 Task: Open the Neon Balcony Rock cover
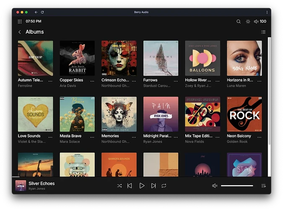244,114
